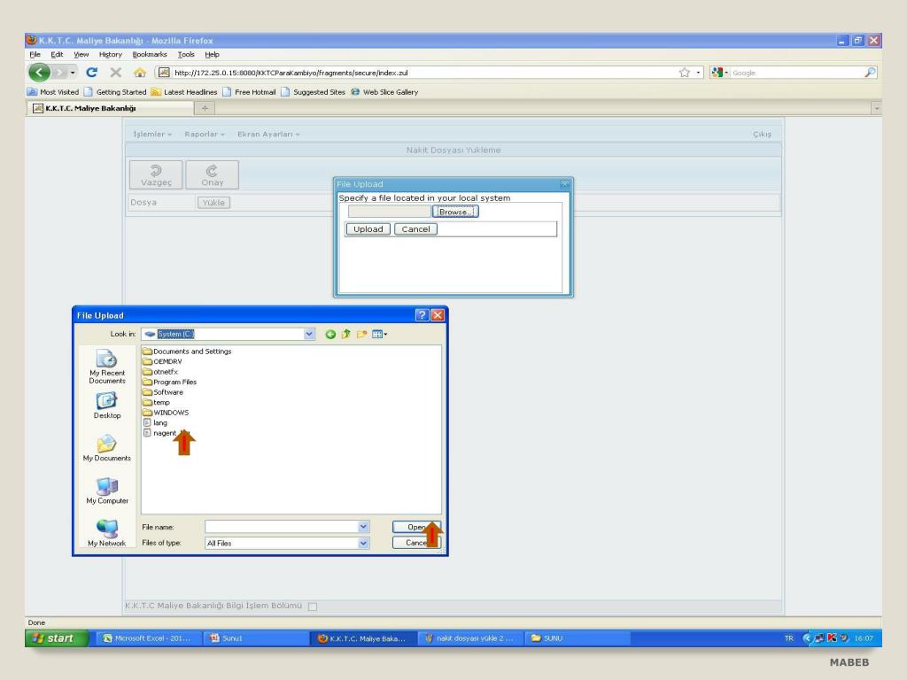Expand the Files of type dropdown
This screenshot has width=907, height=680.
click(363, 543)
